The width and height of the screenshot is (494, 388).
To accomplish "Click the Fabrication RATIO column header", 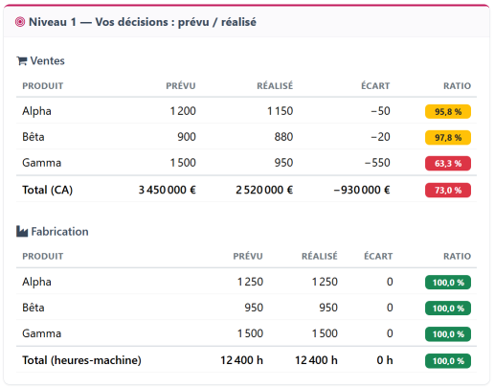I will click(457, 257).
